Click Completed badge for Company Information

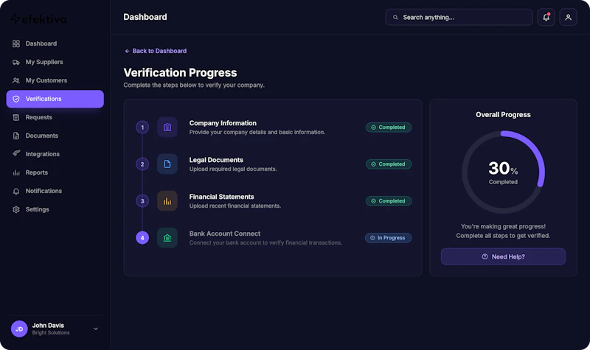(389, 127)
